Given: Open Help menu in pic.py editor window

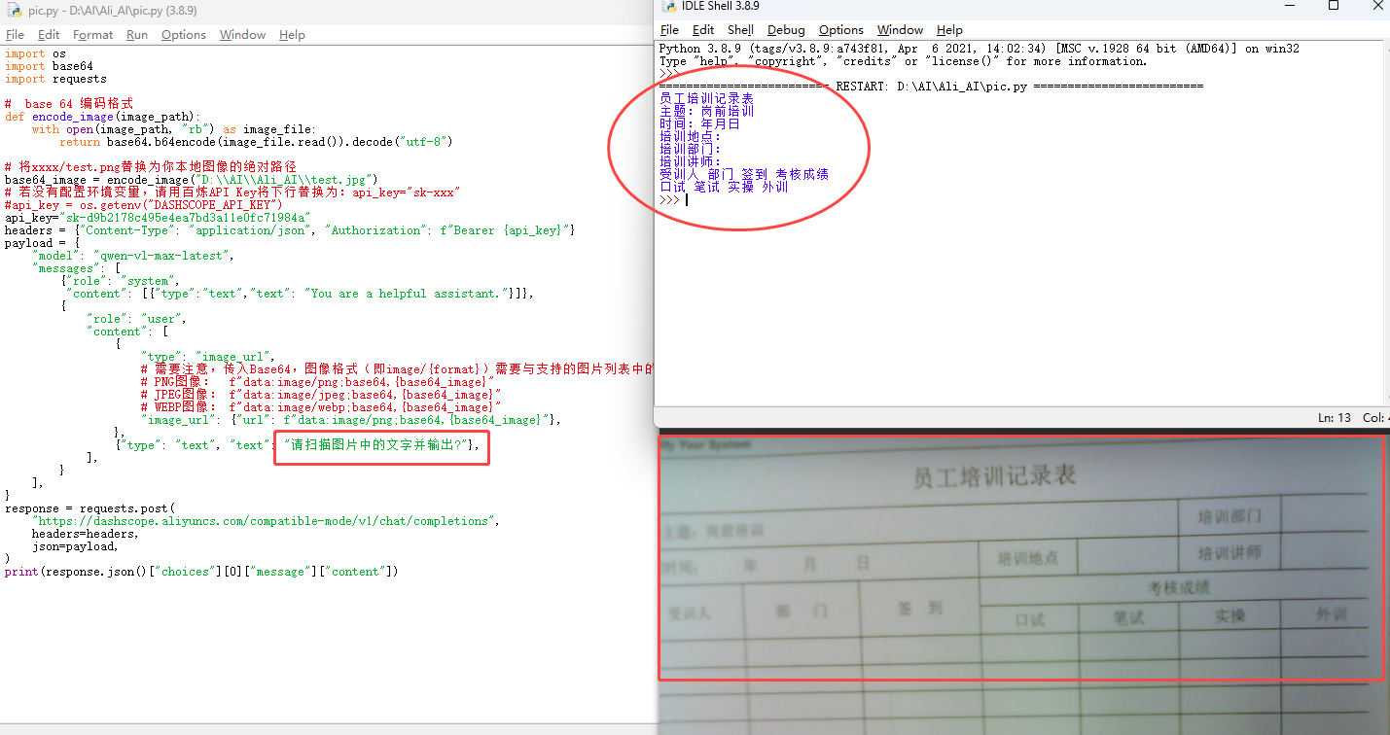Looking at the screenshot, I should [x=292, y=35].
